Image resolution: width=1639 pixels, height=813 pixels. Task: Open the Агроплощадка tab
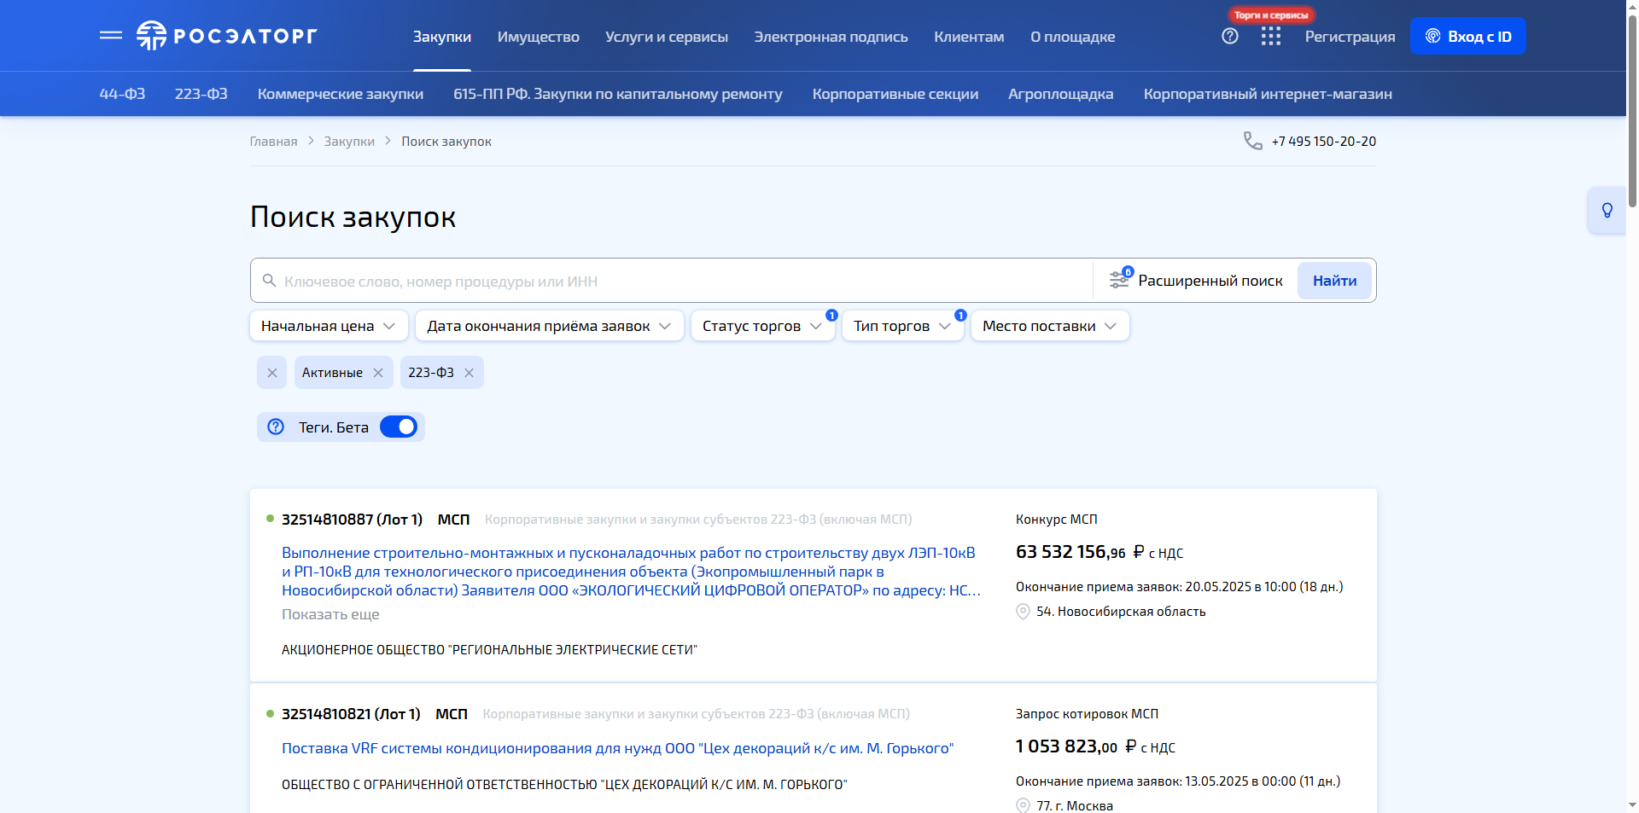coord(1061,94)
